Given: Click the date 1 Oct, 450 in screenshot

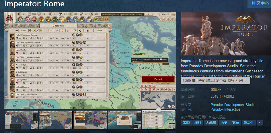Looking at the screenshot, I should pyautogui.click(x=165, y=14).
